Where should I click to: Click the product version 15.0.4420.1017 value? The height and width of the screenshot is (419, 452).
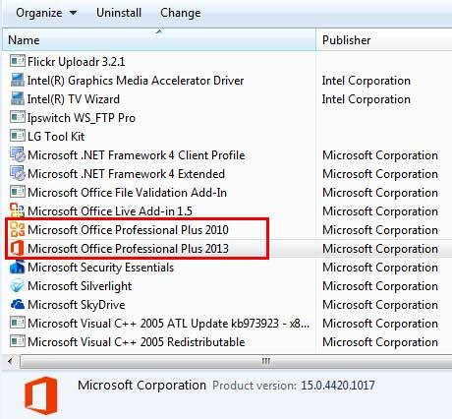coord(338,386)
